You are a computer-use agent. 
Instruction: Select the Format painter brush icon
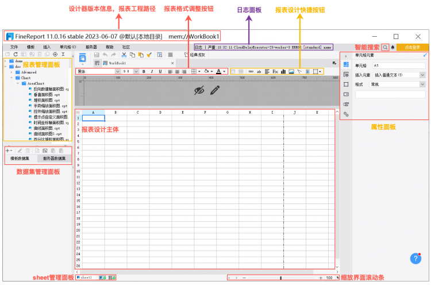(149, 55)
